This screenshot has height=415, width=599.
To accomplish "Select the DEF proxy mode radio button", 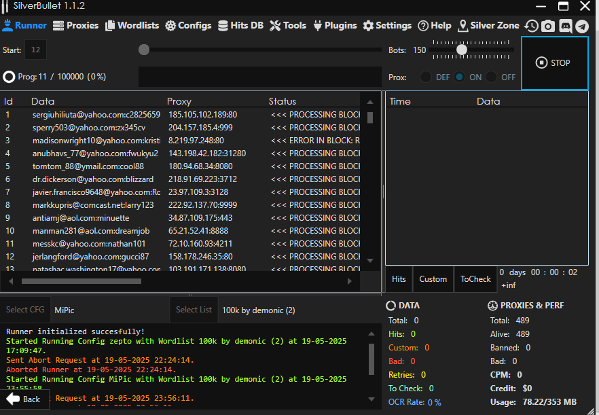I will (426, 77).
